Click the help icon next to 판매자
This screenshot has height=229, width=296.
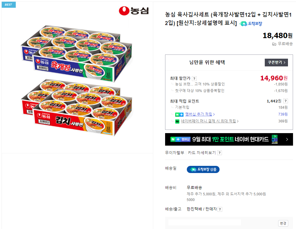[x=220, y=209]
